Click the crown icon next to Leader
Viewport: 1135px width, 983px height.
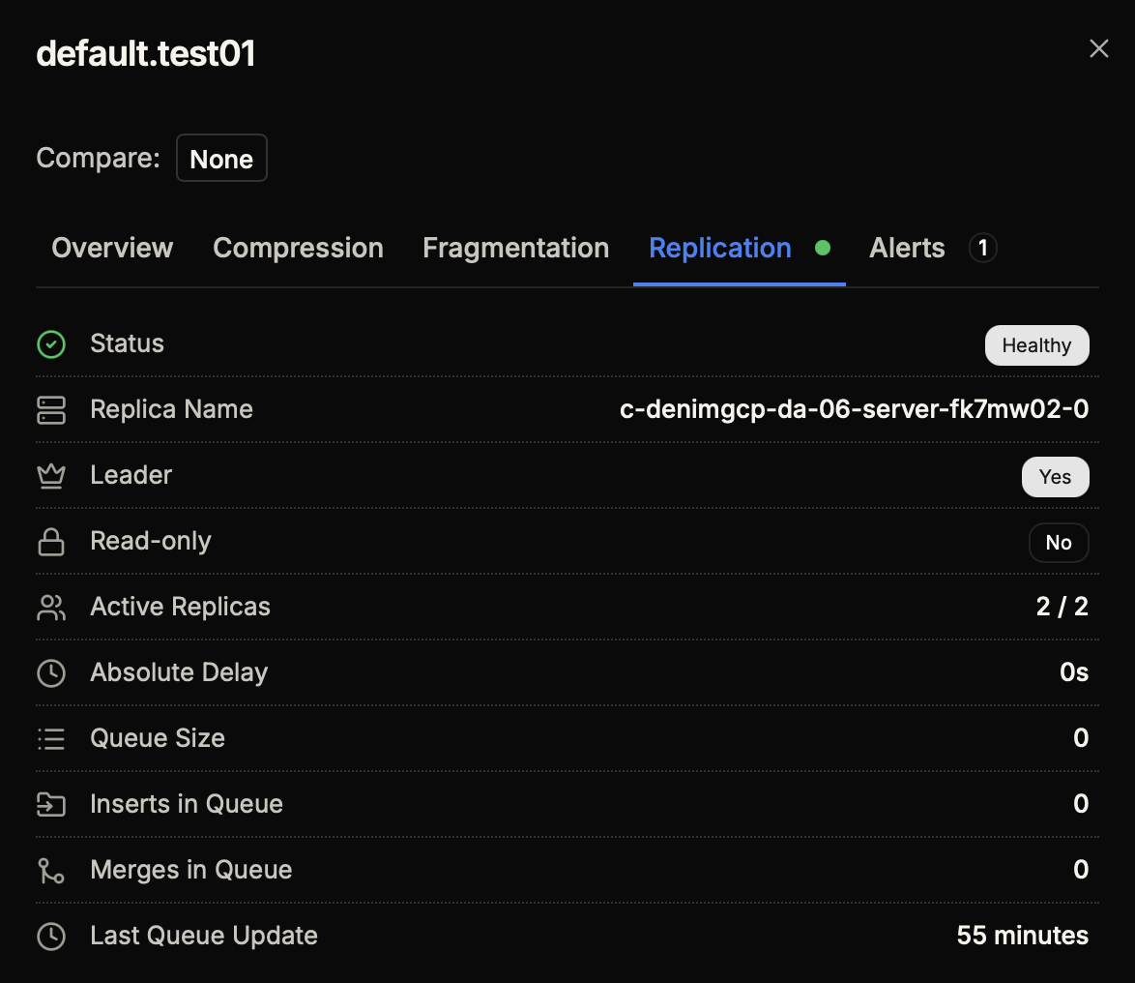click(50, 475)
